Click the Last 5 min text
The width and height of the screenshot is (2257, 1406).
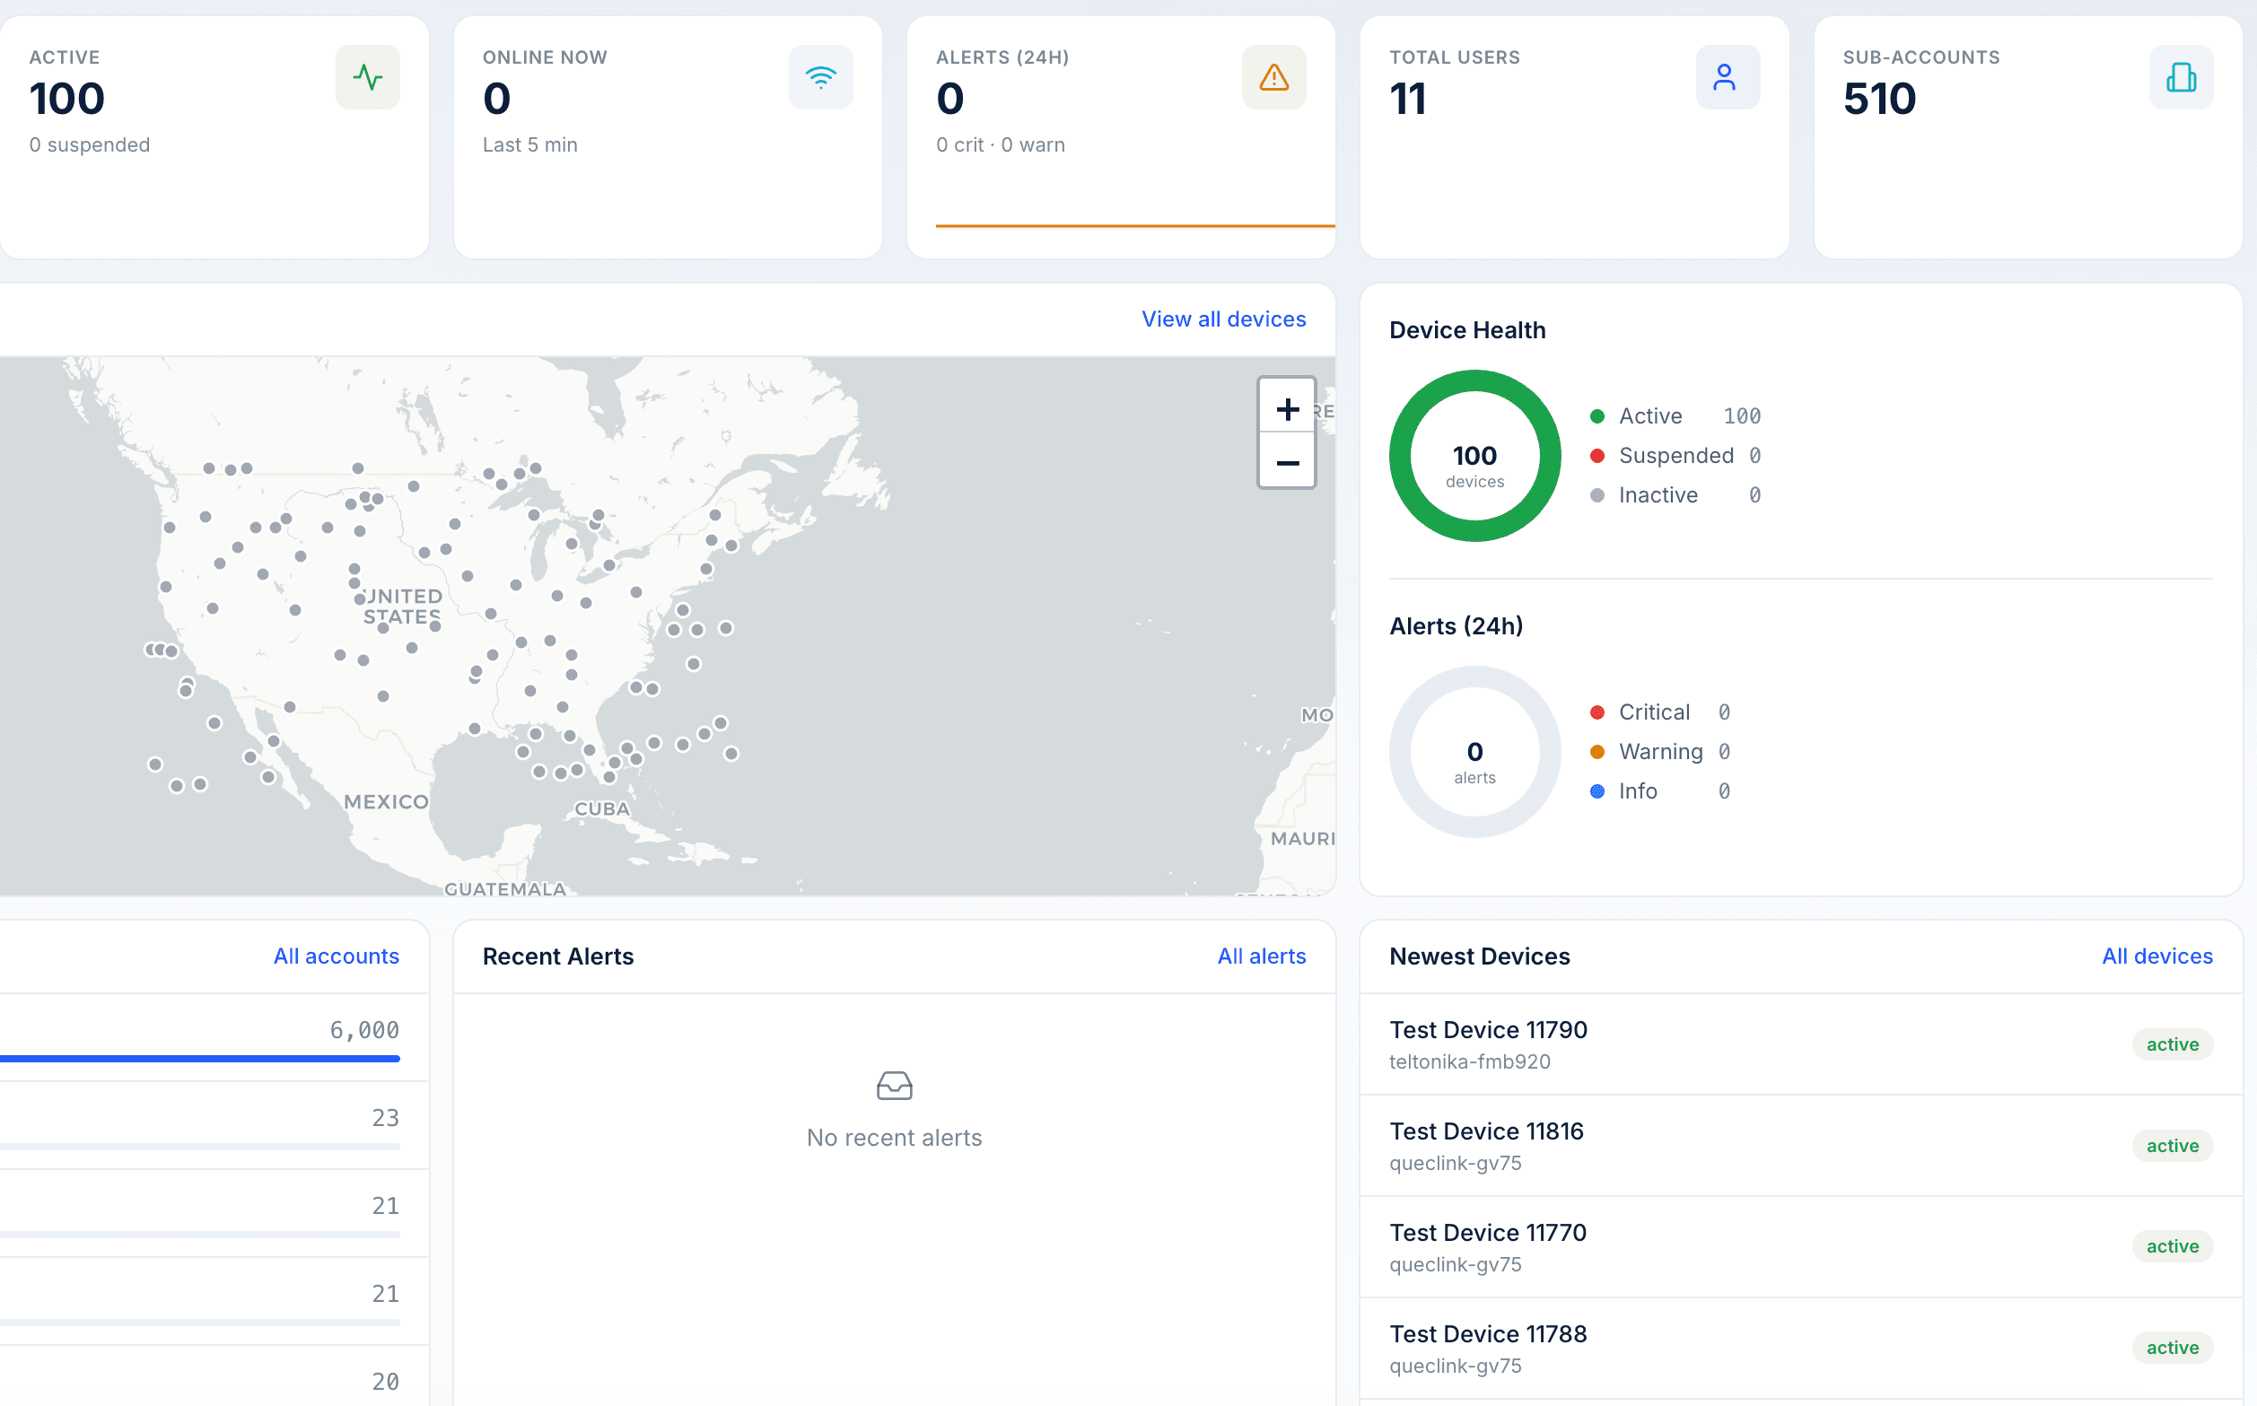pos(530,145)
